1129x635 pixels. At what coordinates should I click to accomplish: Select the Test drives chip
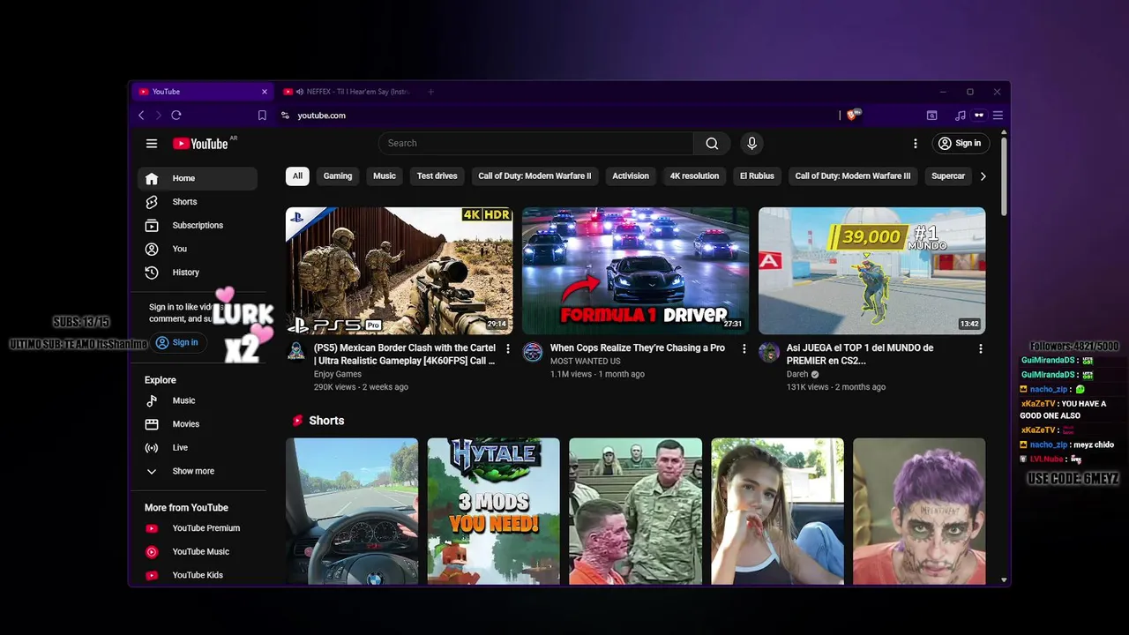pyautogui.click(x=437, y=176)
